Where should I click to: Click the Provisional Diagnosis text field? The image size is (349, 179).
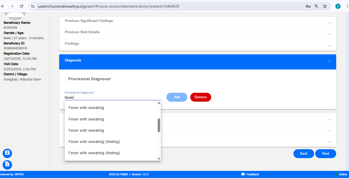(x=113, y=97)
